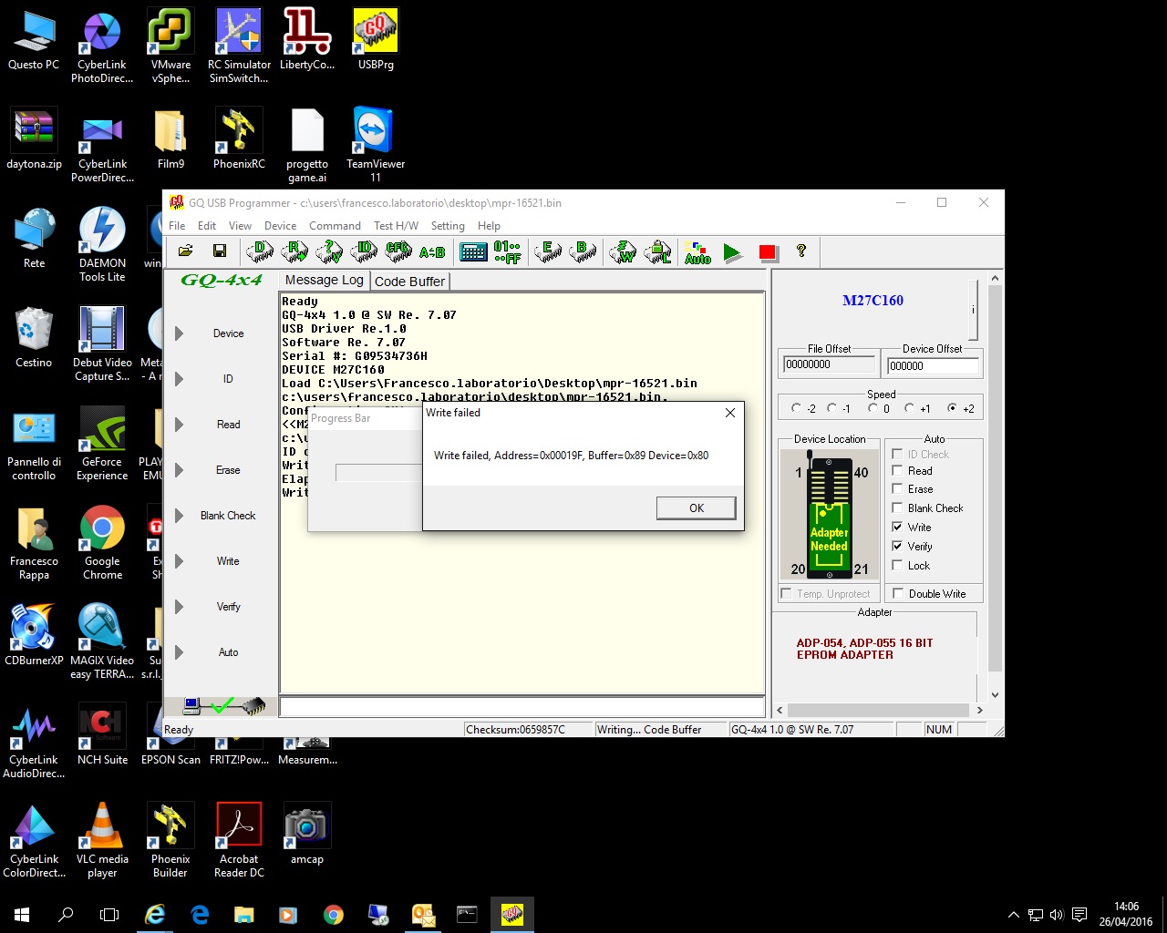Click the Device Offset input field
The height and width of the screenshot is (933, 1167).
coord(932,366)
